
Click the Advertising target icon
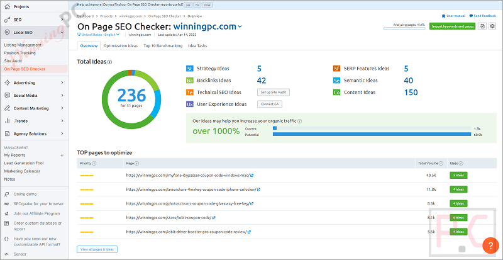pos(7,82)
